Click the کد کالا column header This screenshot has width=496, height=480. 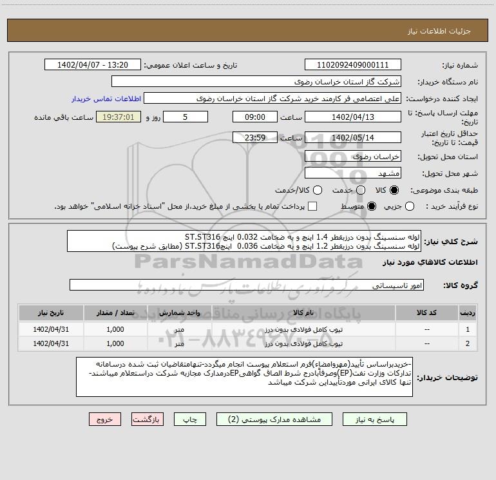click(x=426, y=312)
